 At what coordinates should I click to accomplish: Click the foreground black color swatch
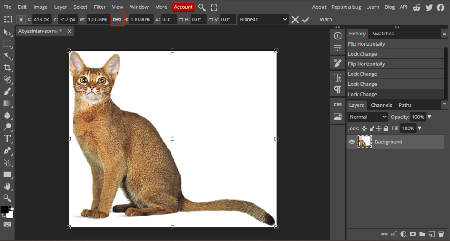pos(4,209)
